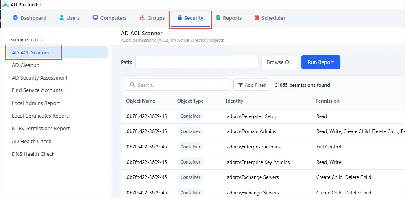The height and width of the screenshot is (198, 405).
Task: Open the Reports tab
Action: click(229, 18)
